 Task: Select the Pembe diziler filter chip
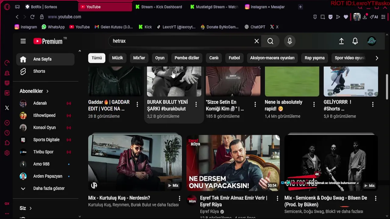187,58
